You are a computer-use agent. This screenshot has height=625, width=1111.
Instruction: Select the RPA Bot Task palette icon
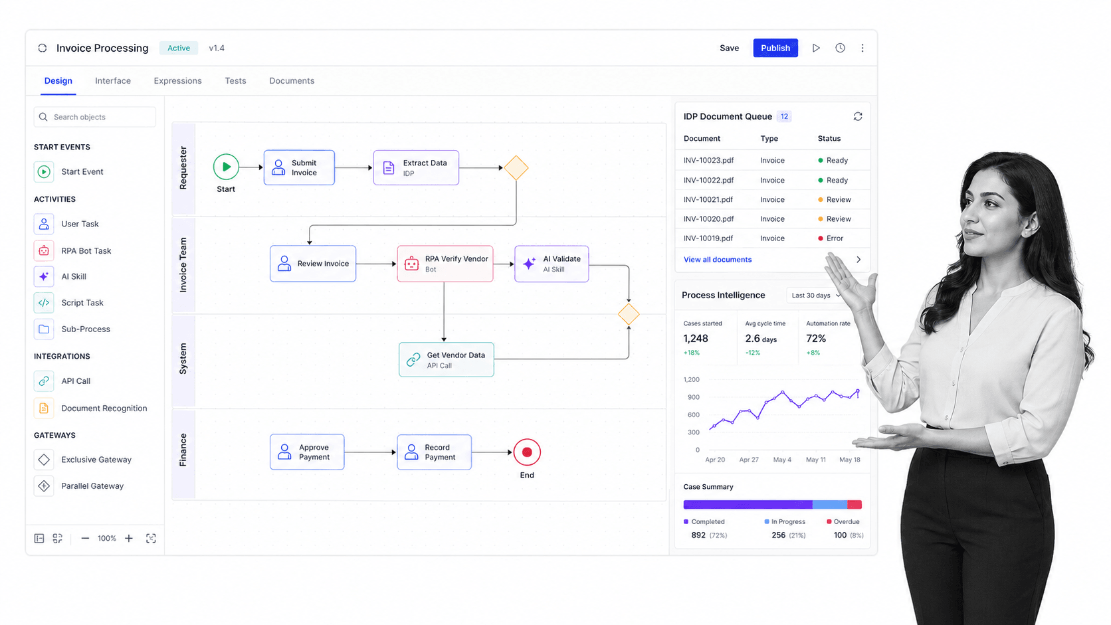tap(44, 250)
